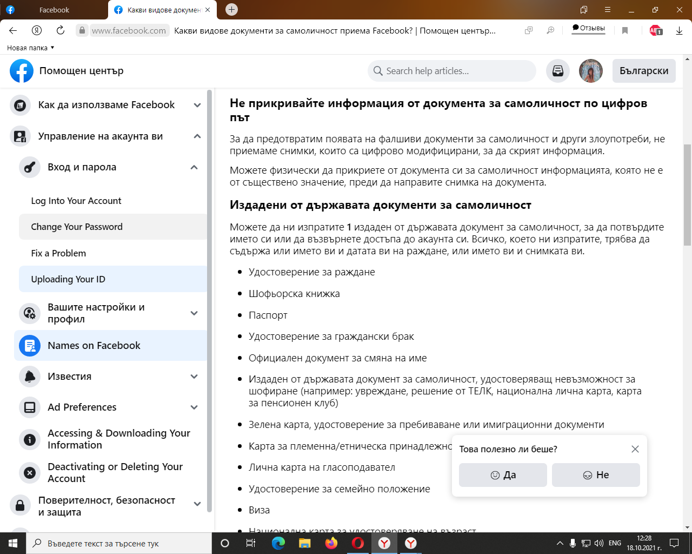Viewport: 692px width, 554px height.
Task: Expand the Известия section
Action: point(194,377)
